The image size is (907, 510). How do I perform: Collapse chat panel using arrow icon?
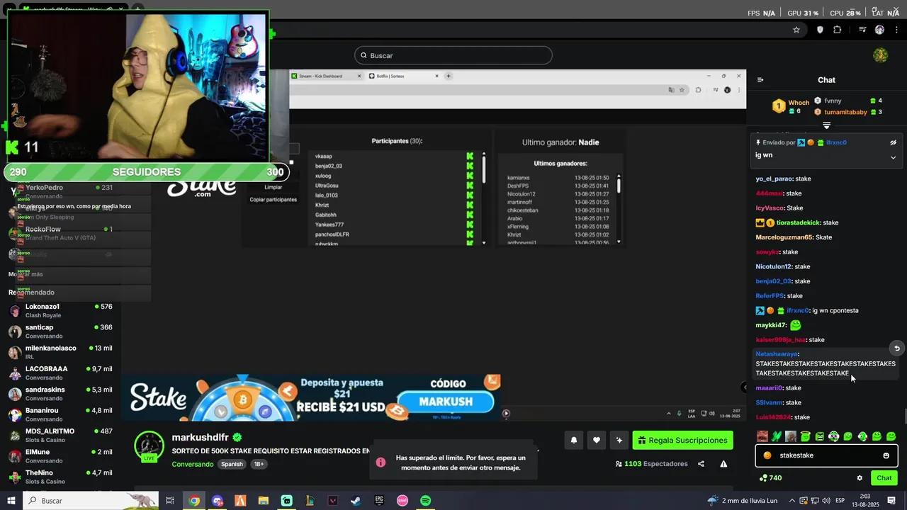coord(760,80)
